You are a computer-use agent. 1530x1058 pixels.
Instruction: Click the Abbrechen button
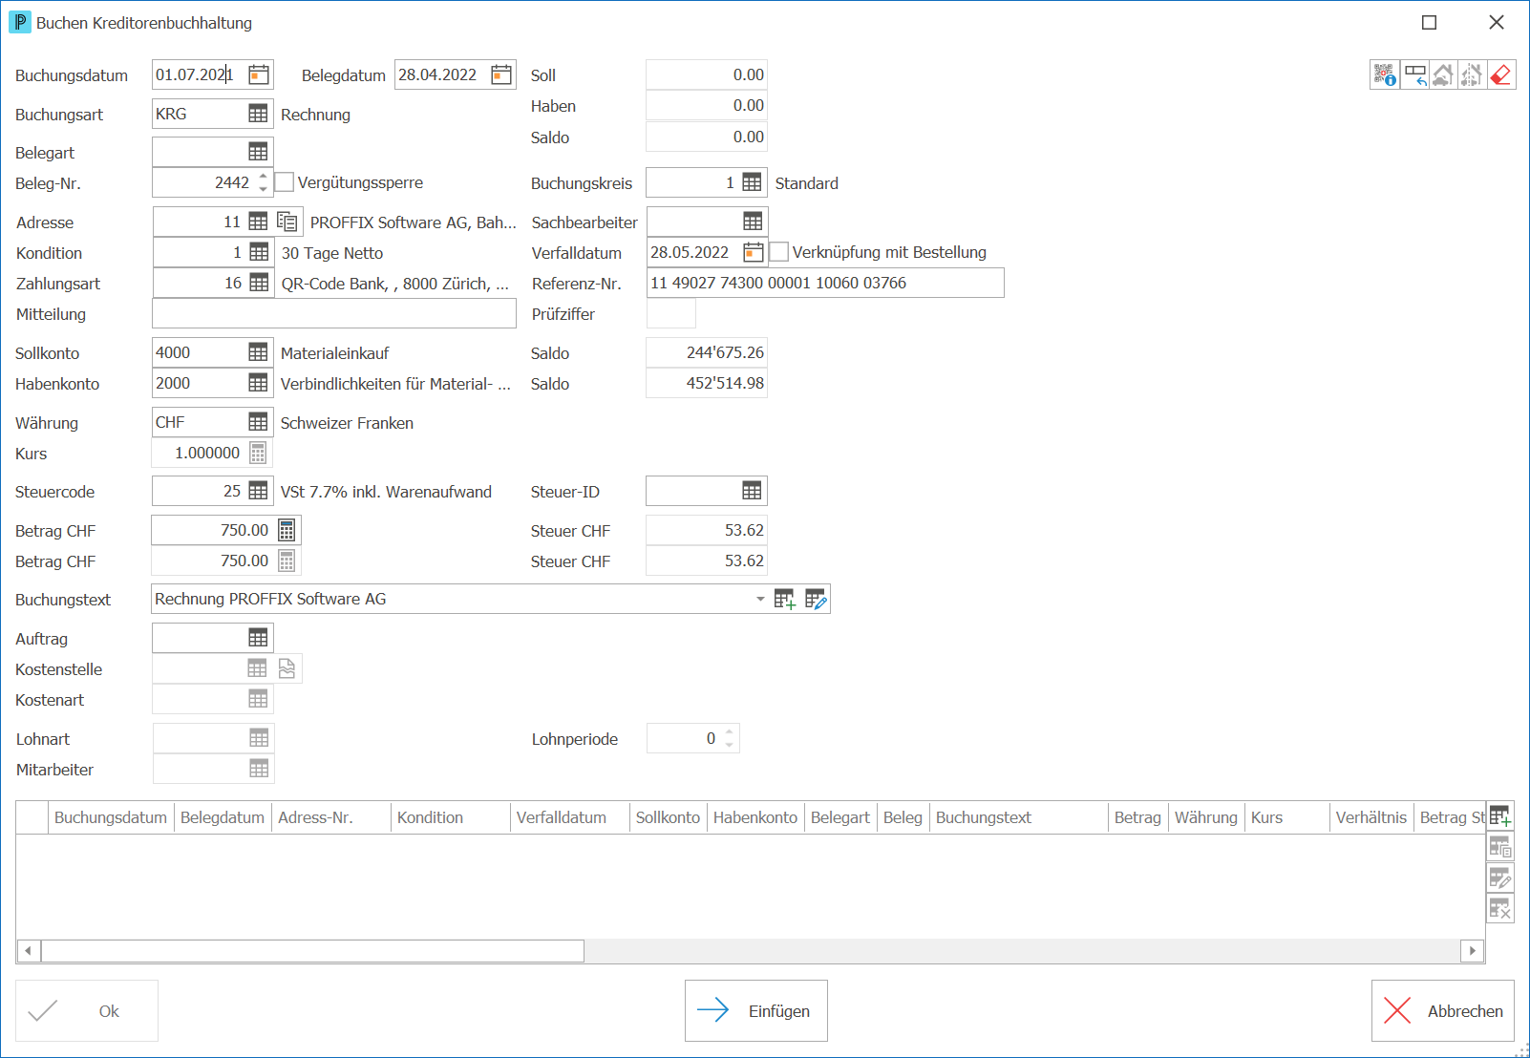coord(1443,1010)
